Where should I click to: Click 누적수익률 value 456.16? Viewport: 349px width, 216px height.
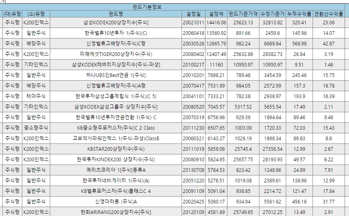[x=299, y=201]
